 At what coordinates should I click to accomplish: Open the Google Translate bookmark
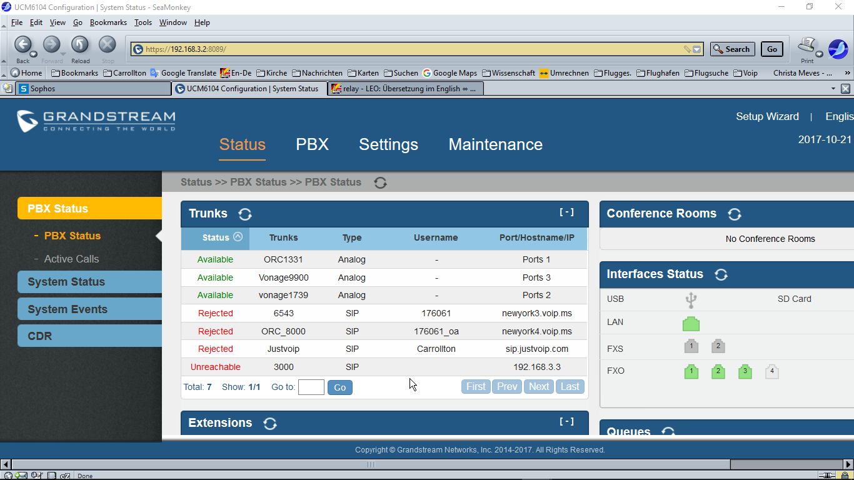coord(183,73)
